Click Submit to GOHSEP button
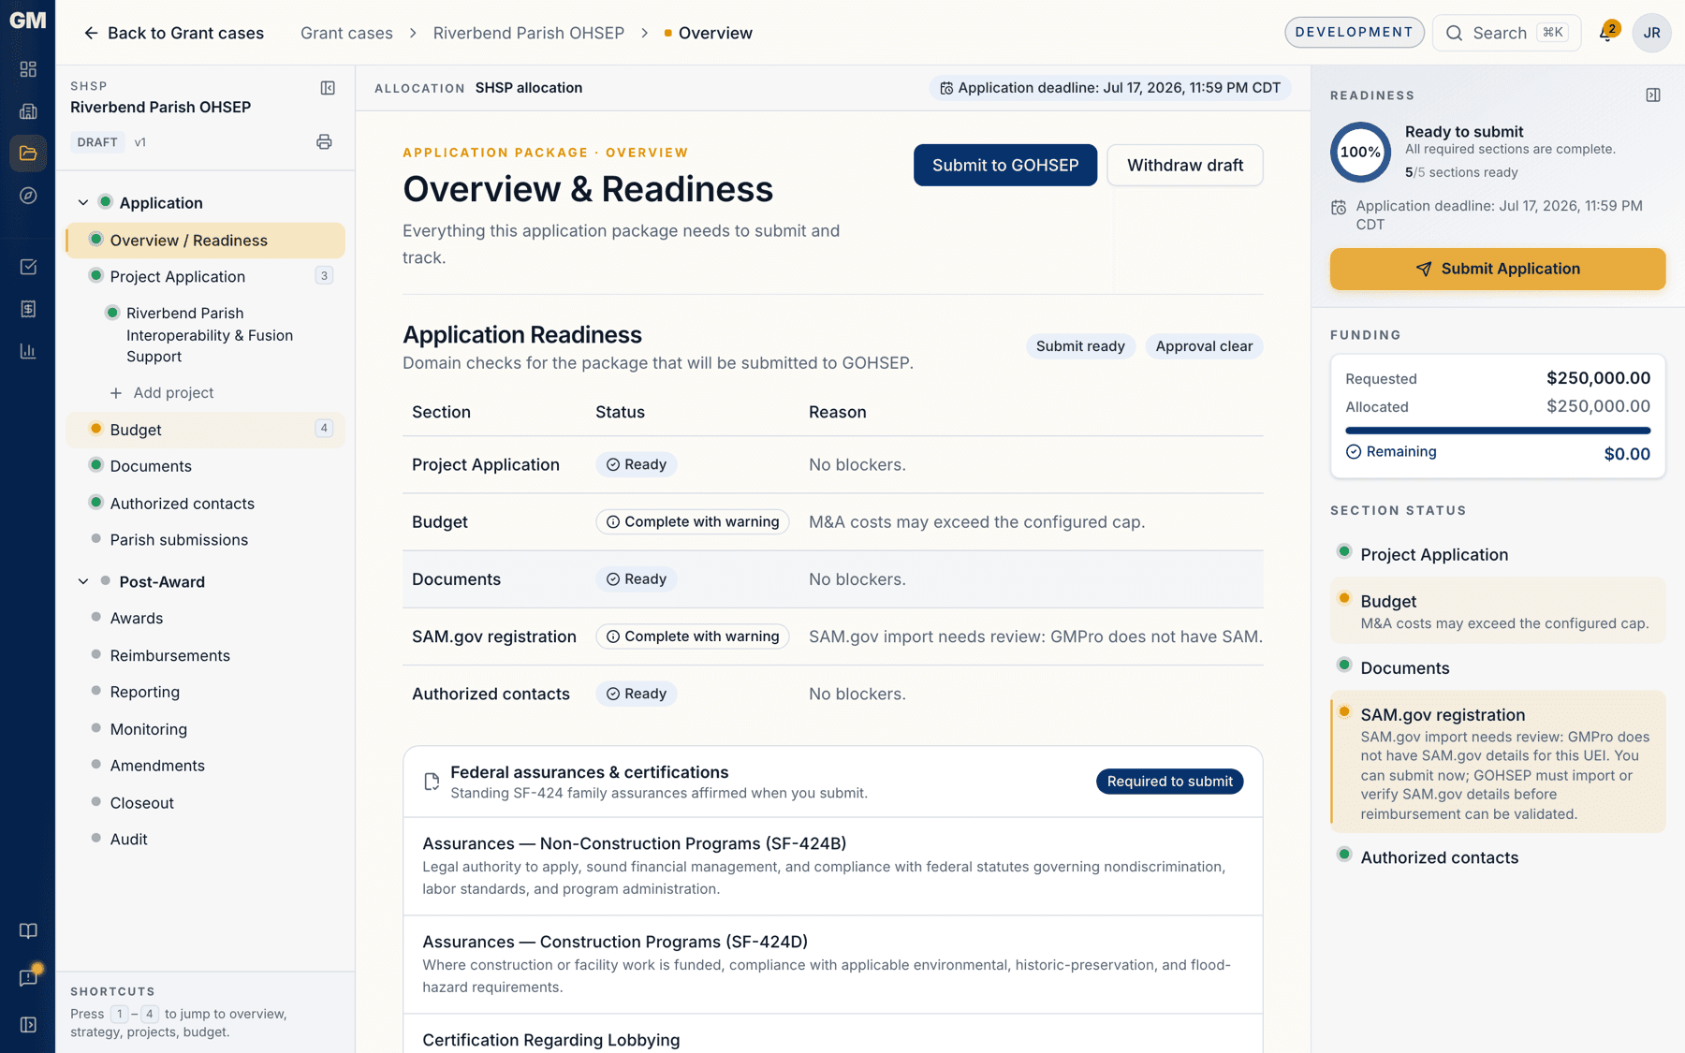Screen dimensions: 1685x1053 click(x=1005, y=165)
